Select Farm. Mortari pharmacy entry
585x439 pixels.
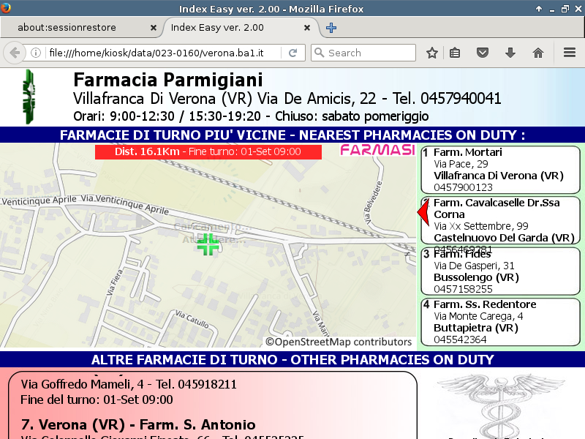tap(501, 170)
